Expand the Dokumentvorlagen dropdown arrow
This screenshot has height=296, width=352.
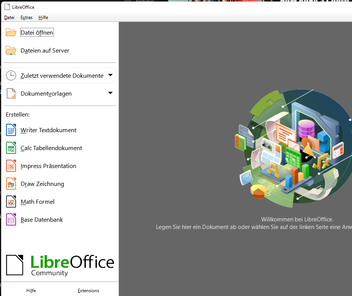(110, 93)
